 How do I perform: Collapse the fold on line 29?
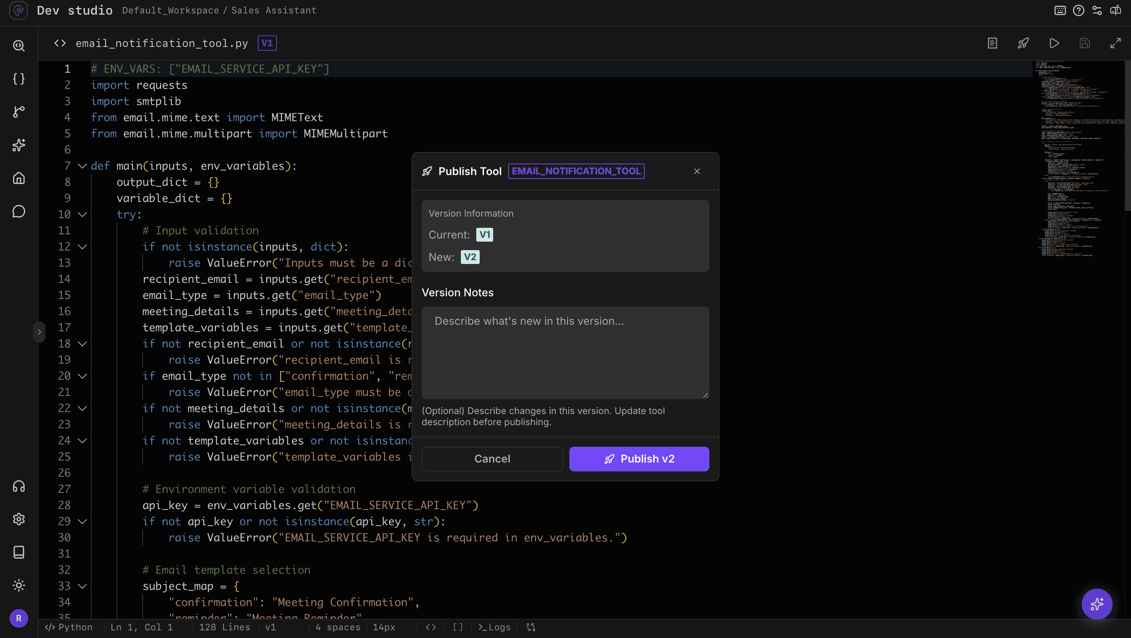(82, 521)
